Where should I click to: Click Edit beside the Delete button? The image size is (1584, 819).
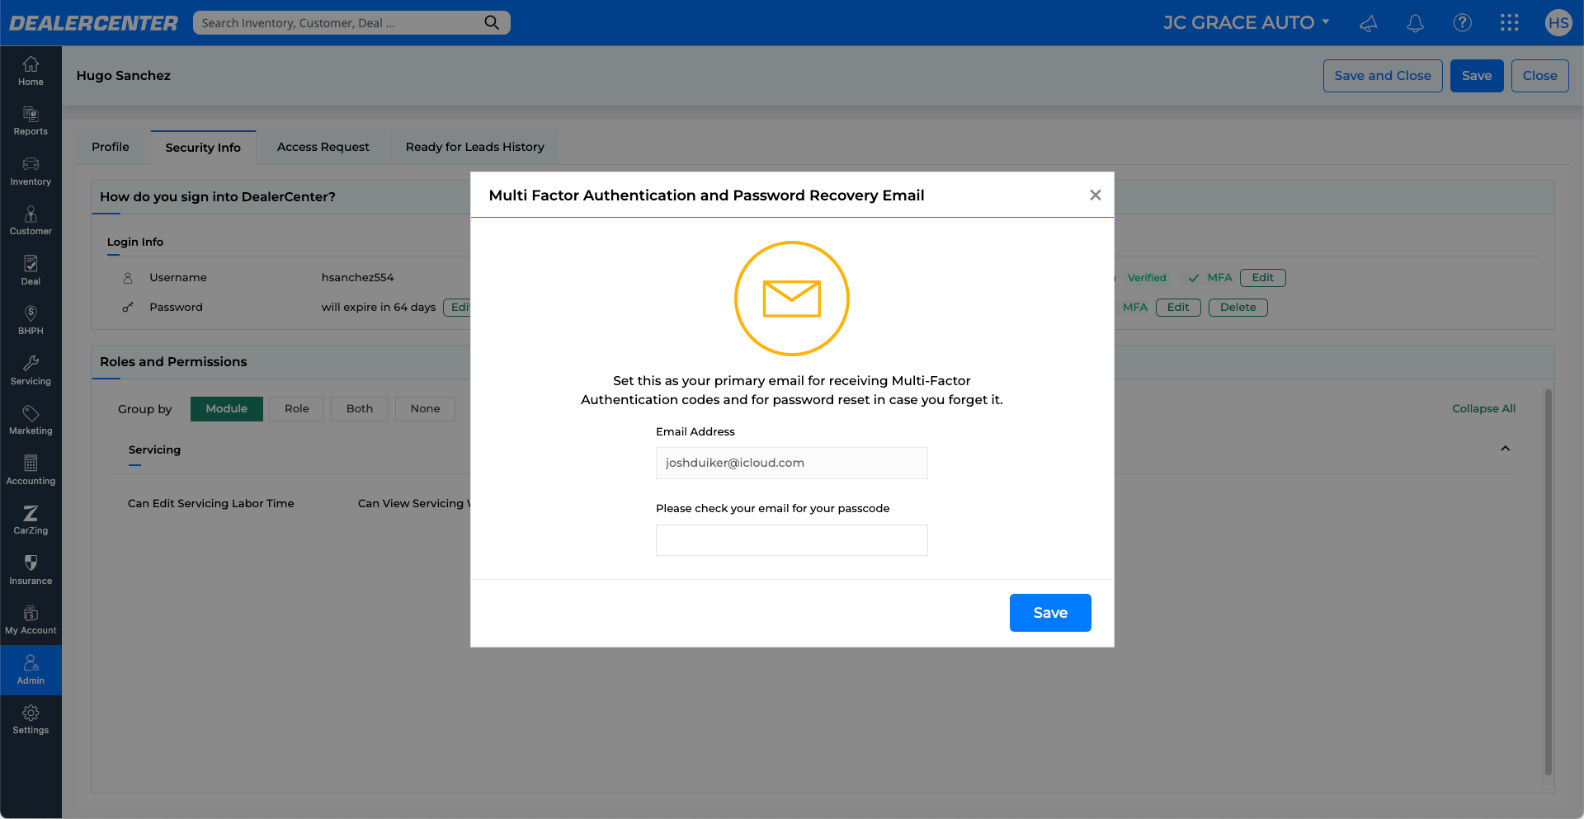(x=1178, y=308)
